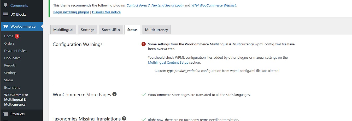This screenshot has width=352, height=121.
Task: Click Begin installing plugins link
Action: [x=71, y=12]
